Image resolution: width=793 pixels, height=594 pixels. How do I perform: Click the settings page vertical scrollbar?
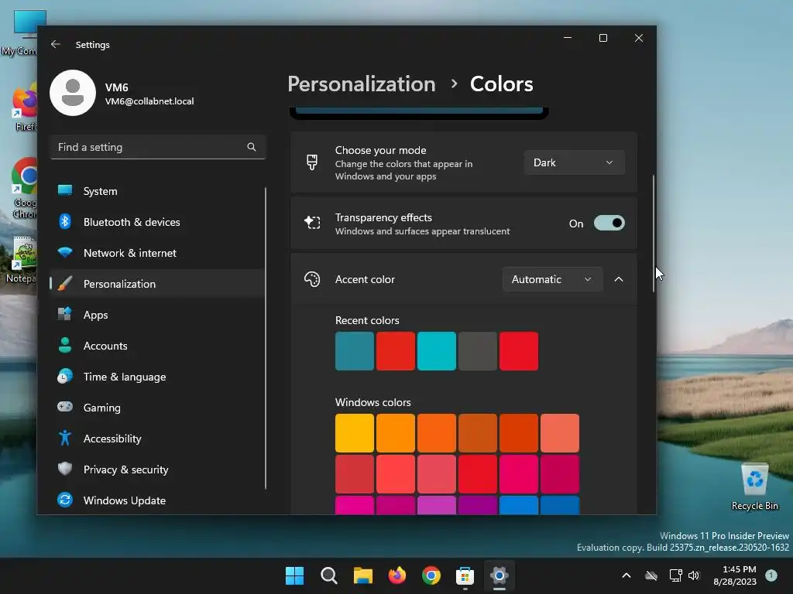(654, 234)
